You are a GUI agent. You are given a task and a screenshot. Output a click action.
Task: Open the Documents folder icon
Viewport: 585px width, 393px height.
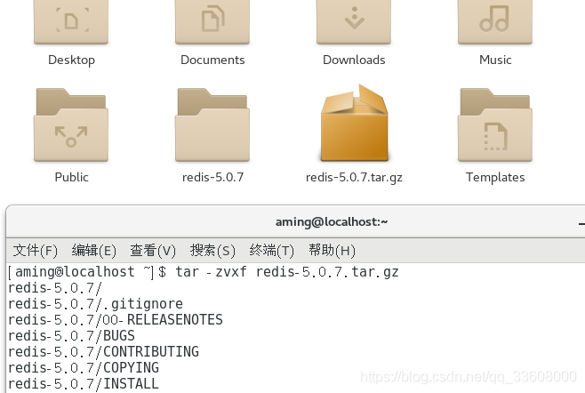pyautogui.click(x=212, y=22)
